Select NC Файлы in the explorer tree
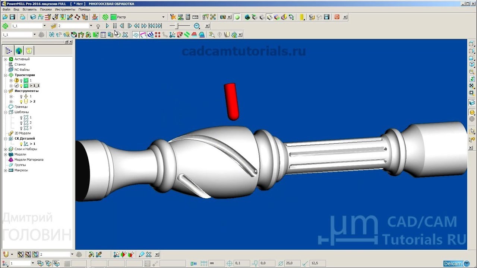 (22, 70)
